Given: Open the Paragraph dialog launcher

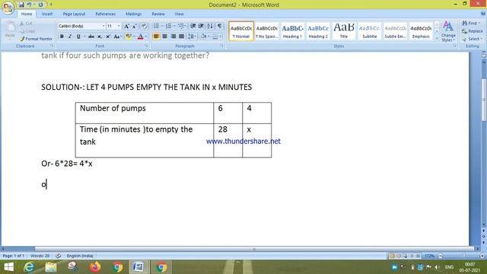Looking at the screenshot, I should pyautogui.click(x=222, y=46).
